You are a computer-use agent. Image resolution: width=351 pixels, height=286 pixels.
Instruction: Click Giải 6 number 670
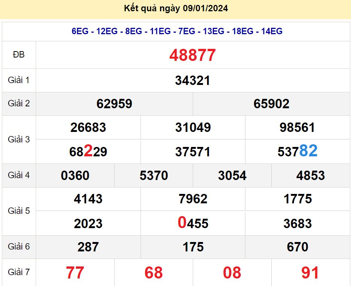click(297, 247)
